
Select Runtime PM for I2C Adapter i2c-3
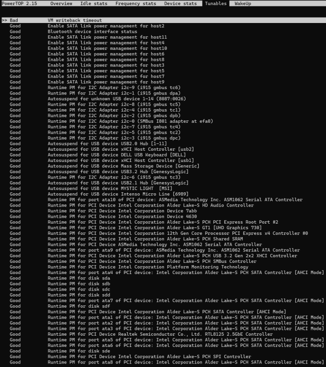point(95,138)
